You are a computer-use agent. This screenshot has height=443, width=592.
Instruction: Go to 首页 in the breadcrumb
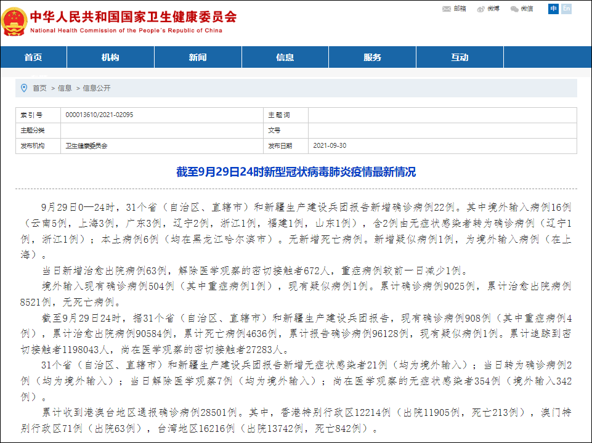(39, 88)
